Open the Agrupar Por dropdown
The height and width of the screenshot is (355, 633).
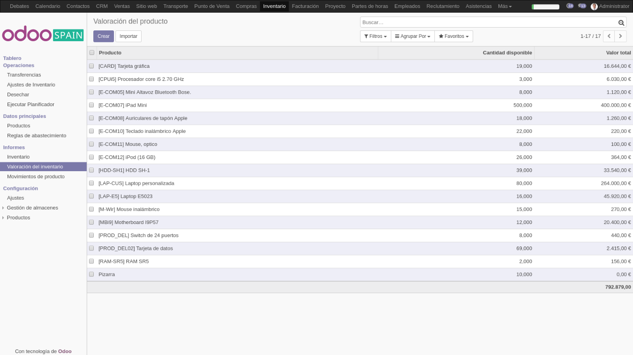click(x=413, y=36)
